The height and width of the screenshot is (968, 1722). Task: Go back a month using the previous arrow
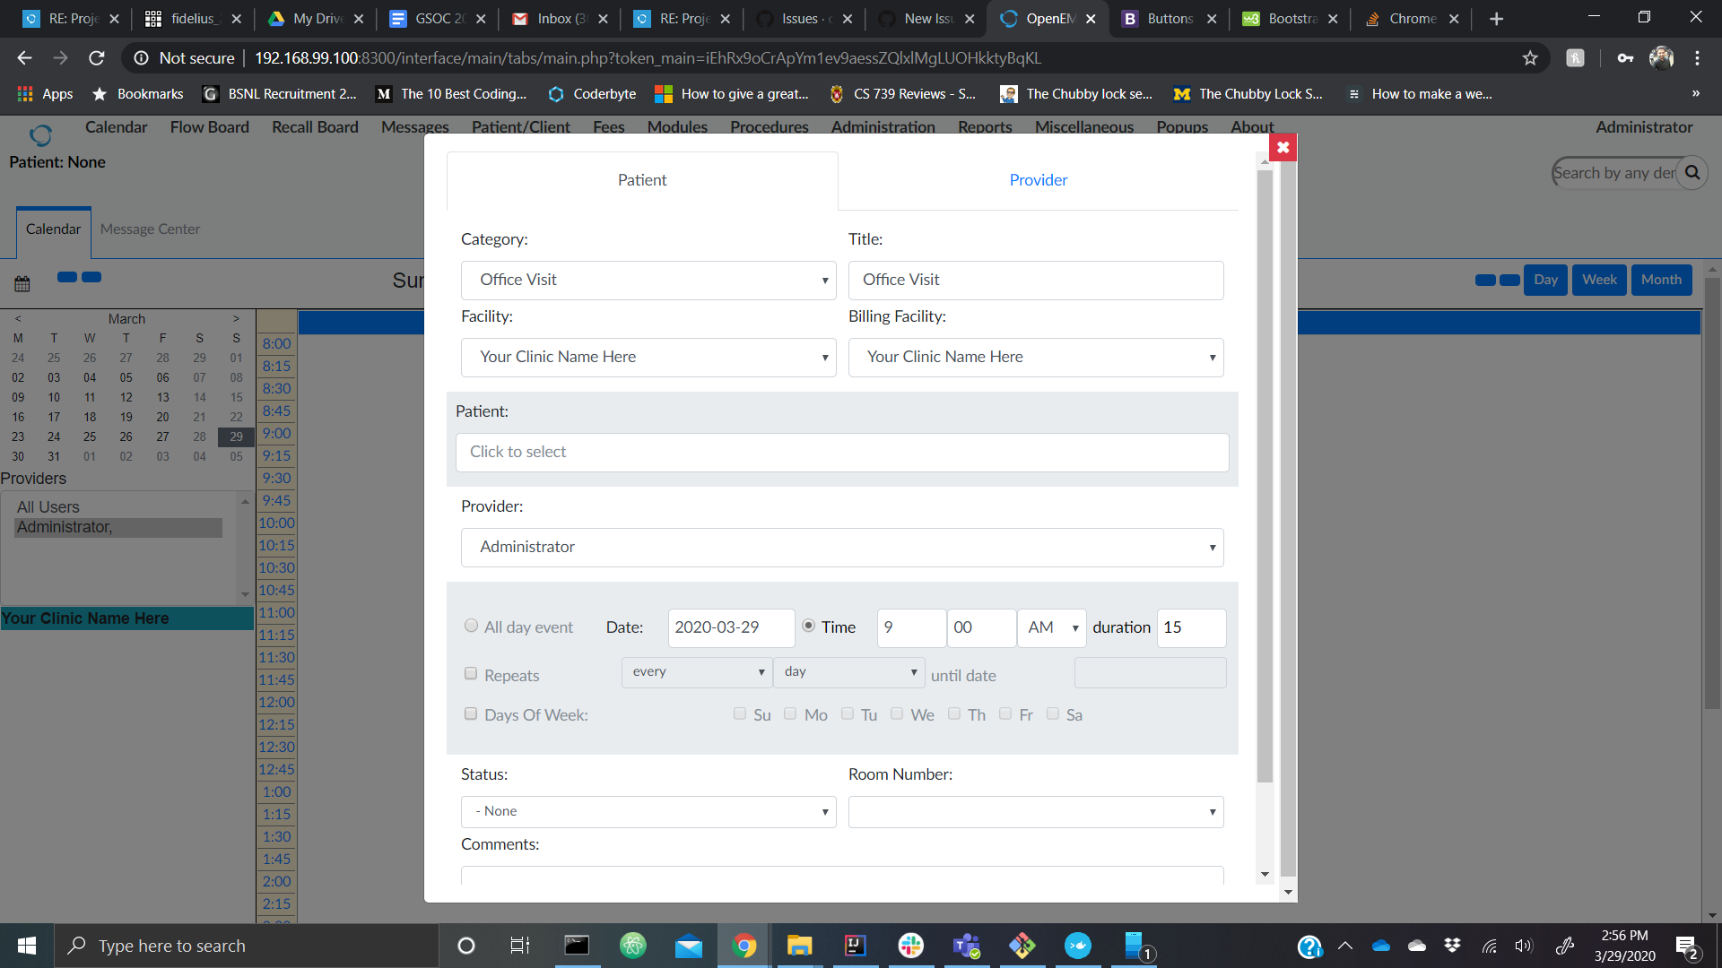pos(17,318)
